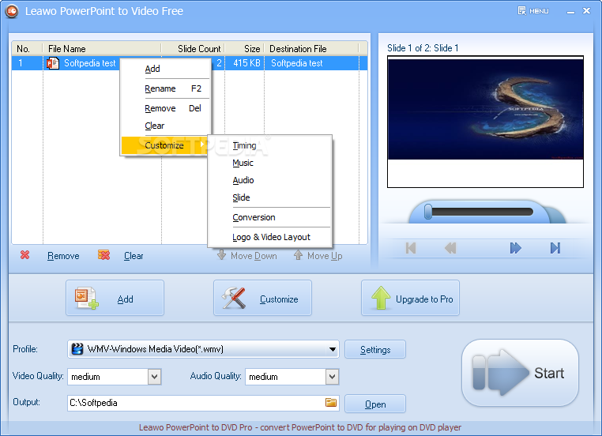Open the MENU button in title bar
Image resolution: width=602 pixels, height=436 pixels.
[x=533, y=11]
